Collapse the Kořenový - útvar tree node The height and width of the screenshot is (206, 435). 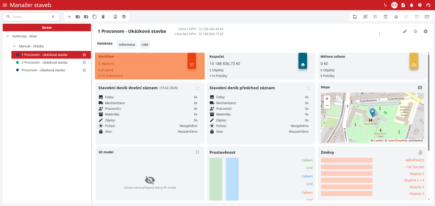tap(8, 36)
